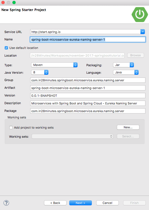Open the Language Java dropdown

(x=126, y=72)
